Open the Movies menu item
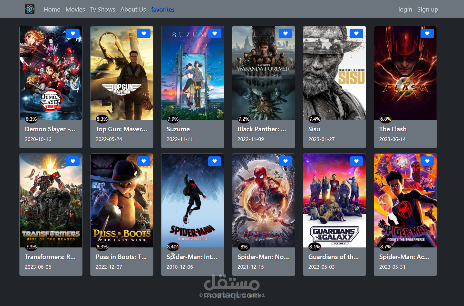 pos(75,9)
